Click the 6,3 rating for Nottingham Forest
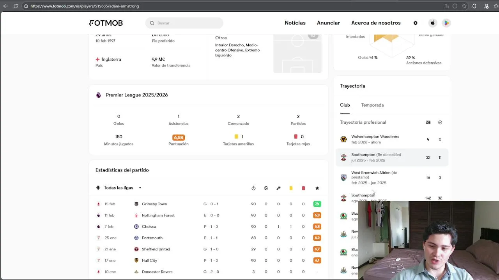This screenshot has width=499, height=280. pyautogui.click(x=317, y=215)
